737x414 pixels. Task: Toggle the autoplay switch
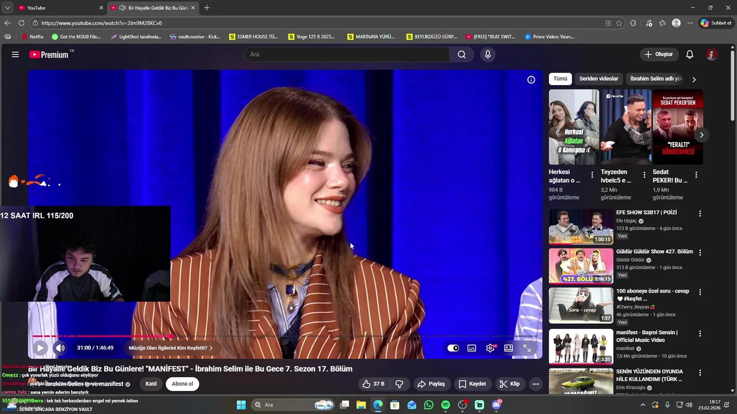tap(453, 348)
